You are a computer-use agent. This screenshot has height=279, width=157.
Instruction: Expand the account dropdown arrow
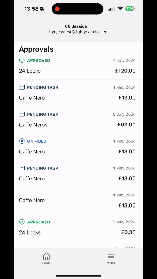click(x=105, y=32)
